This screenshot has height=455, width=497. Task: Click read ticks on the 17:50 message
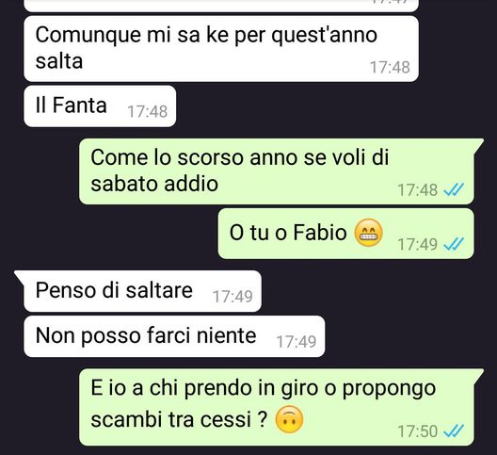[454, 431]
